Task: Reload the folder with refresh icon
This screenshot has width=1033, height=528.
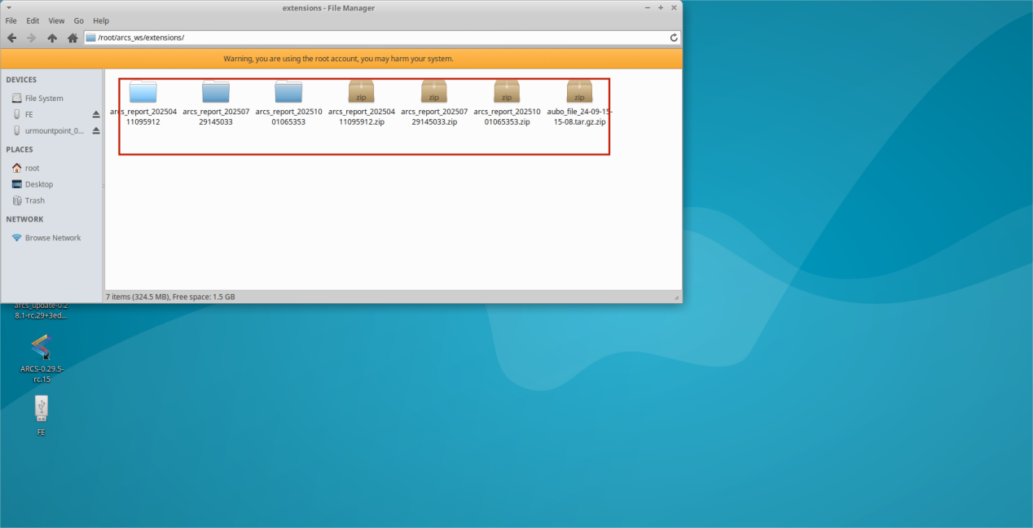Action: (x=674, y=37)
